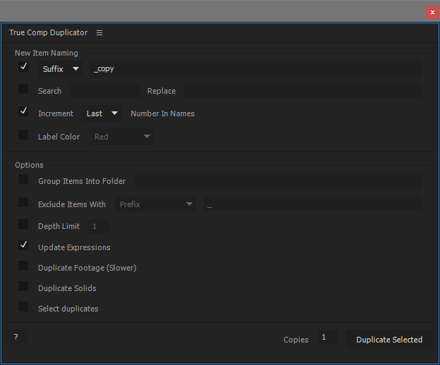Select the True Comp Duplicator panel tab
Viewport: 440px width, 365px height.
(48, 32)
